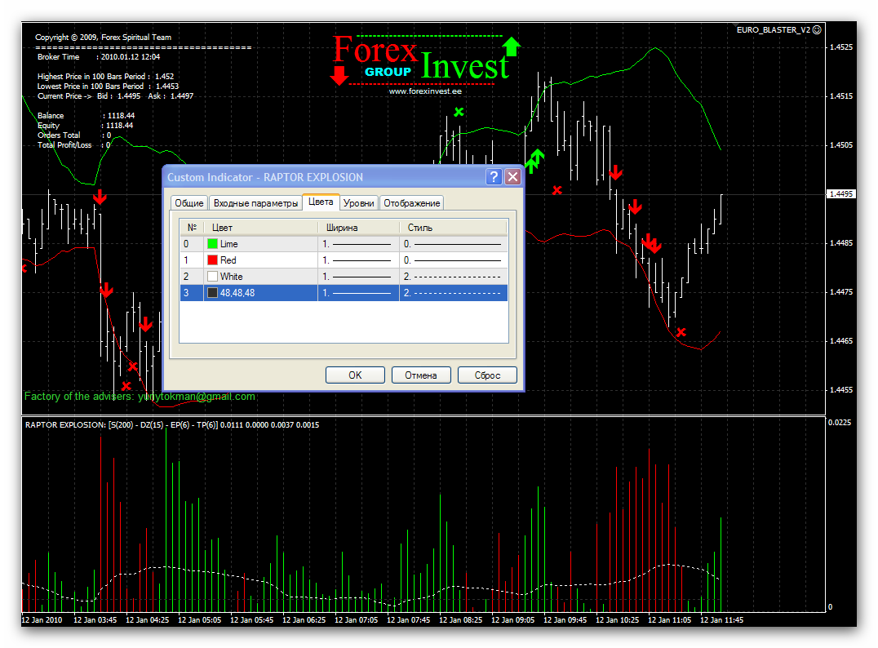Image resolution: width=878 pixels, height=648 pixels.
Task: Click the dialog help question-mark button
Action: point(494,177)
